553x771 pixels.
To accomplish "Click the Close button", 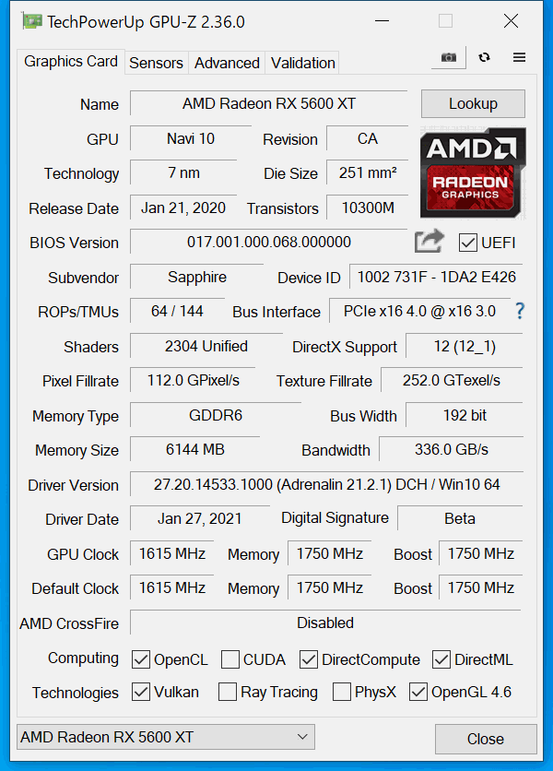I will click(x=485, y=739).
